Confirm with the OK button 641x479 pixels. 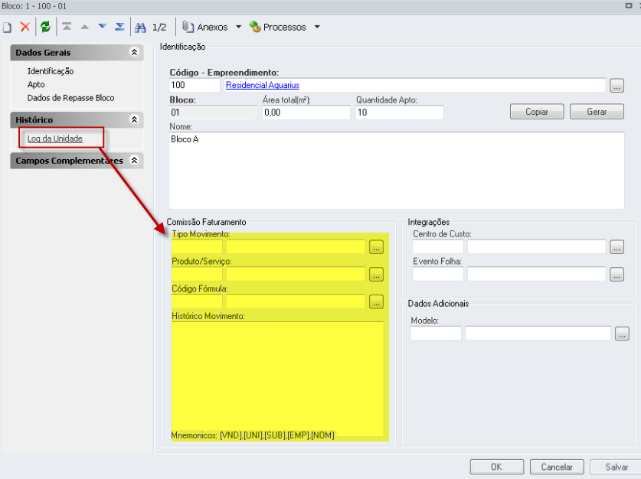[497, 467]
